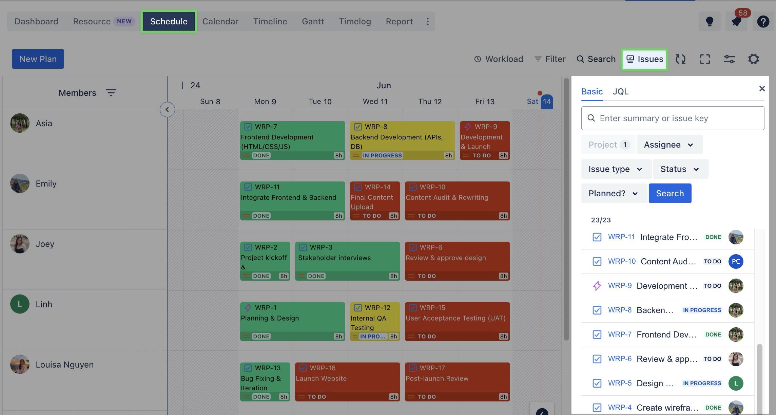The image size is (776, 415).
Task: Click the WRP-8 checkbox icon in issues list
Action: click(x=597, y=310)
